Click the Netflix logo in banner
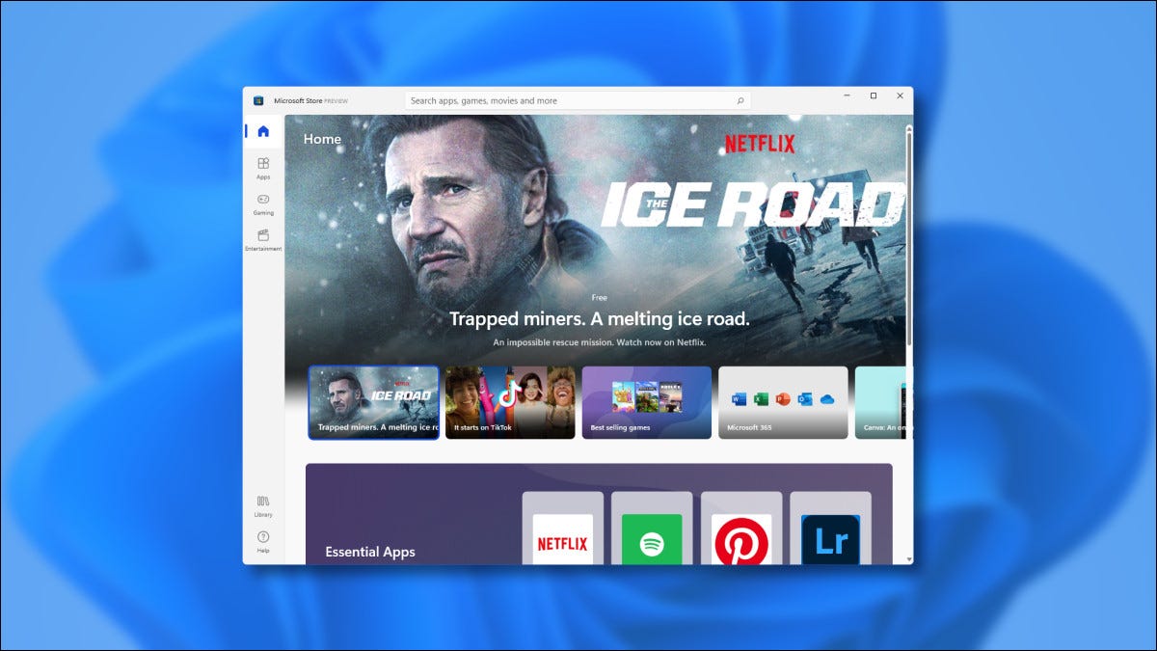The image size is (1157, 651). (x=760, y=144)
